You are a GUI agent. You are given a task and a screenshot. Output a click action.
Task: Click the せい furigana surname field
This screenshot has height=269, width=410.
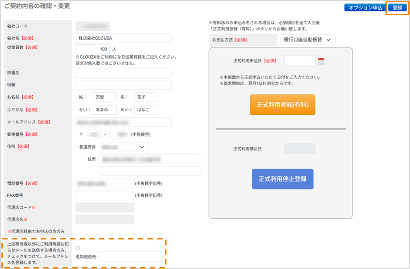tap(104, 110)
